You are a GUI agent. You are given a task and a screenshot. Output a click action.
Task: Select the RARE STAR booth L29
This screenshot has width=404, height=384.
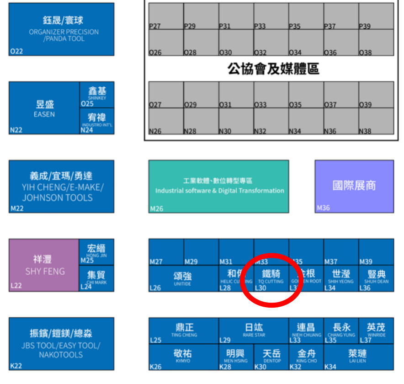click(254, 331)
